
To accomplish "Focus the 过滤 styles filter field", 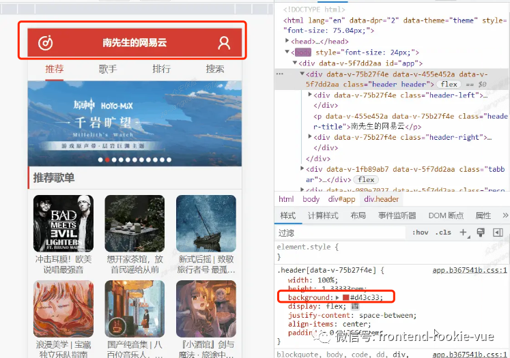I will point(341,233).
